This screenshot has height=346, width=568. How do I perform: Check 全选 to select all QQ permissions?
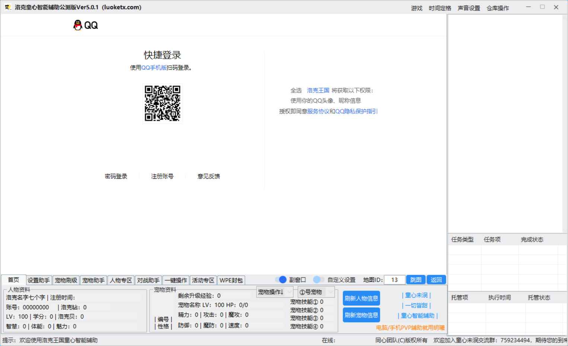[x=296, y=90]
